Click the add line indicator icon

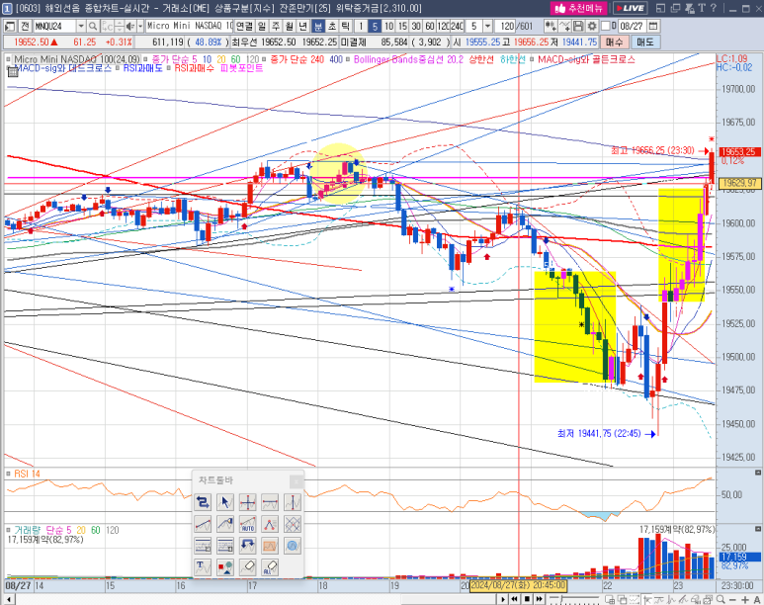point(564,27)
